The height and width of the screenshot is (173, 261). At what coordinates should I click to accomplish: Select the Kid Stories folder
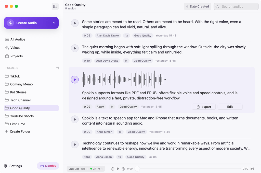pos(31,92)
